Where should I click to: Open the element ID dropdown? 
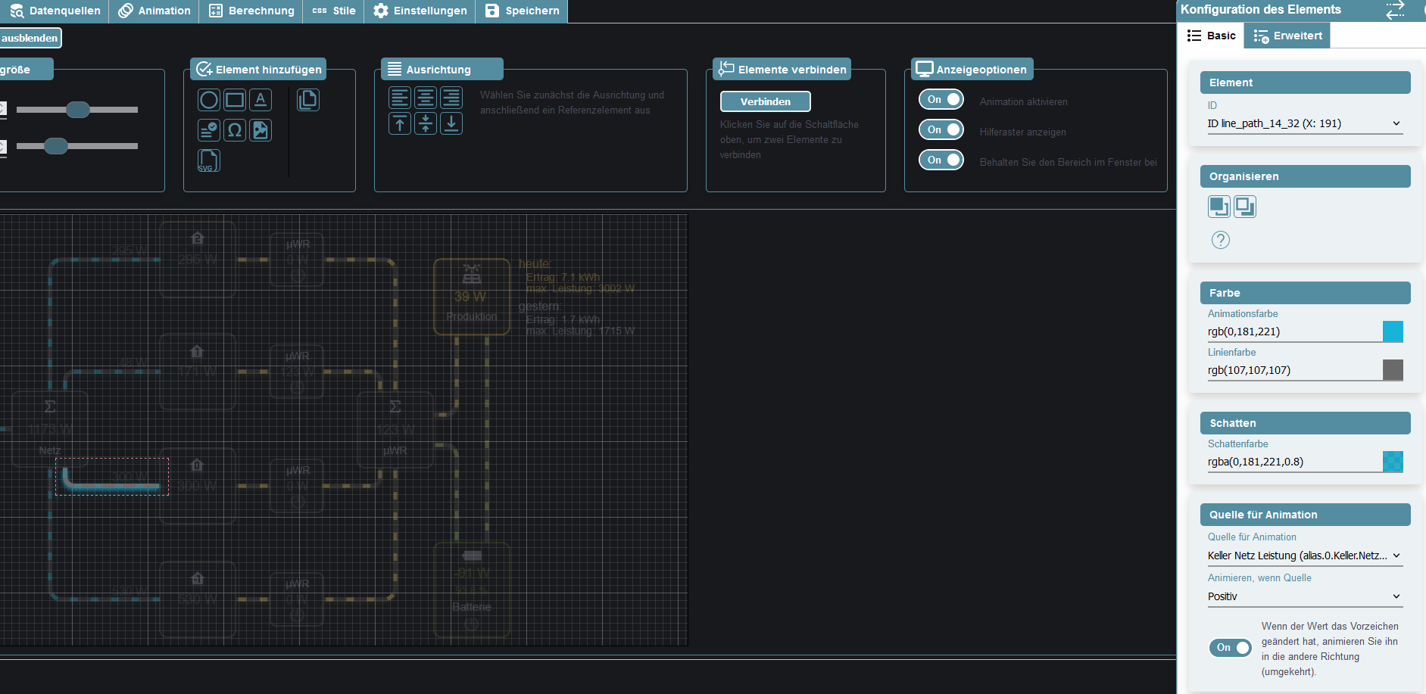pos(1305,123)
